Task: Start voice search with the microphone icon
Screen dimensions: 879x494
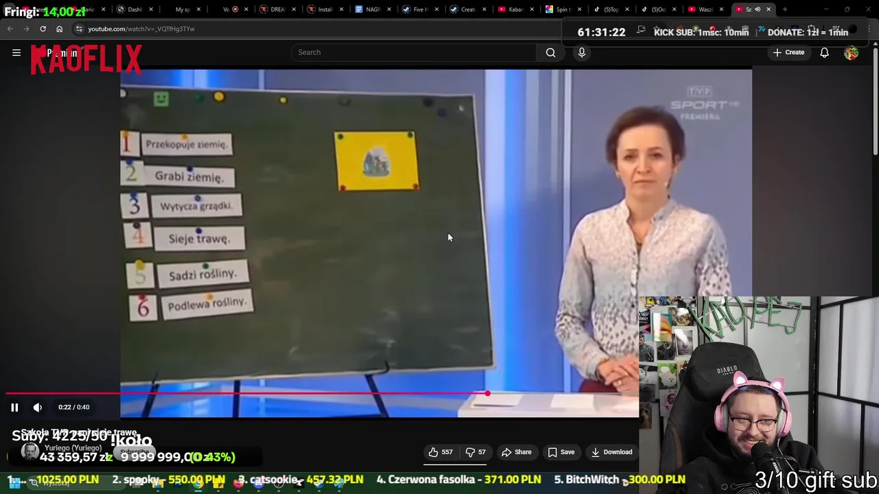Action: 582,52
